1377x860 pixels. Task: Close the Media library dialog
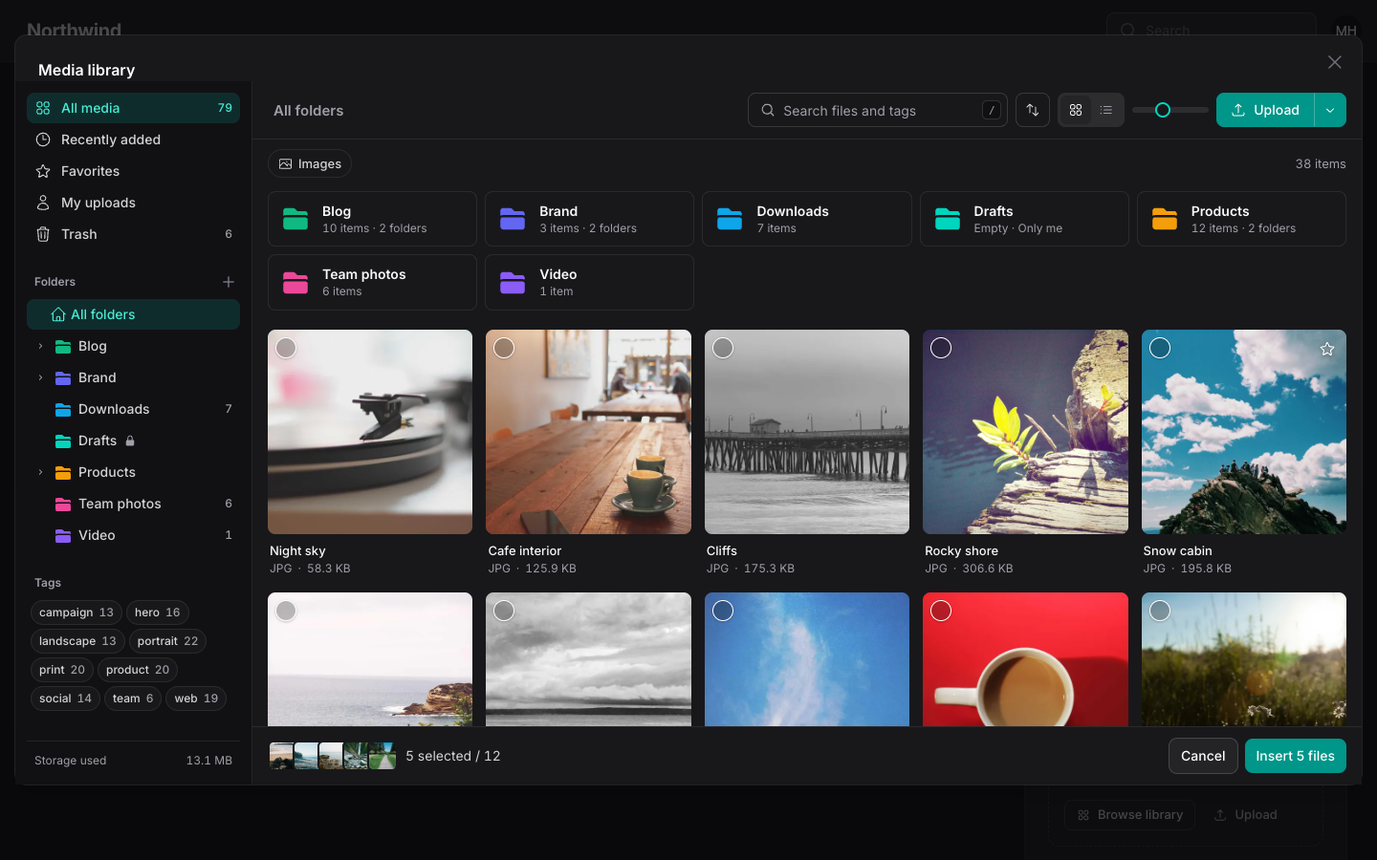1335,62
